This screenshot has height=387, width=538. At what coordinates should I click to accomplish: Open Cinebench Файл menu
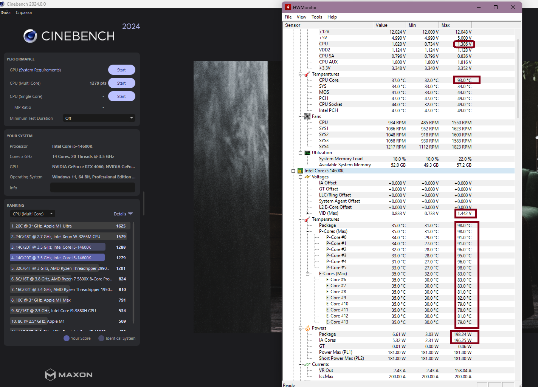pos(6,12)
